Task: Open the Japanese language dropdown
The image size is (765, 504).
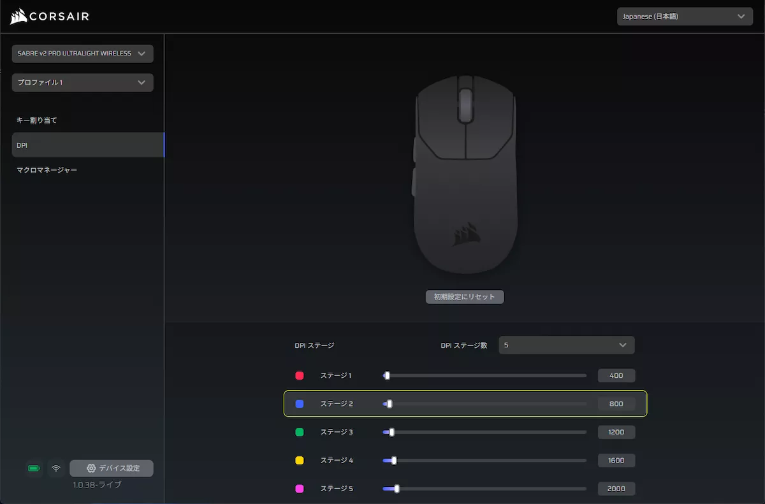Action: click(685, 17)
